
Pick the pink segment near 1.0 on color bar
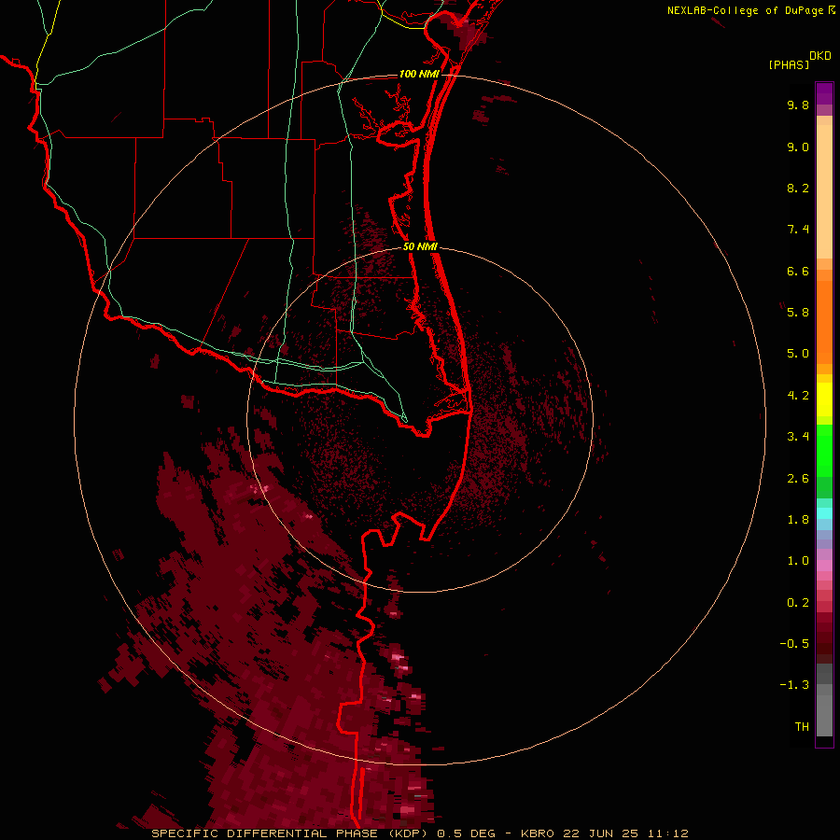pos(824,566)
